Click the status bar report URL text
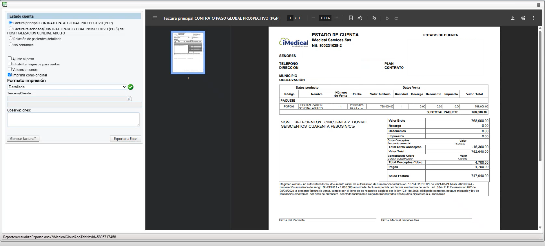Viewport: 545px width, 246px height. 59,237
